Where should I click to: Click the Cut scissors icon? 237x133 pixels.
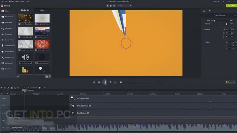coord(8,88)
